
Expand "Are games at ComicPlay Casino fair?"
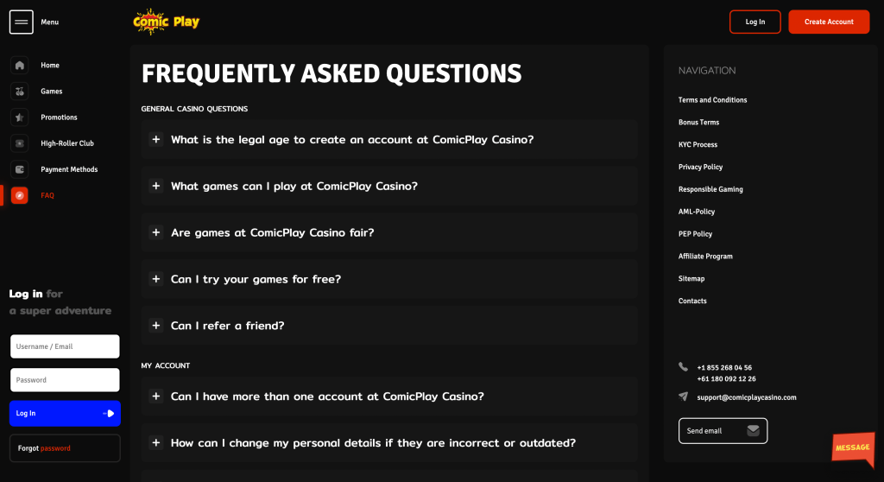click(389, 232)
